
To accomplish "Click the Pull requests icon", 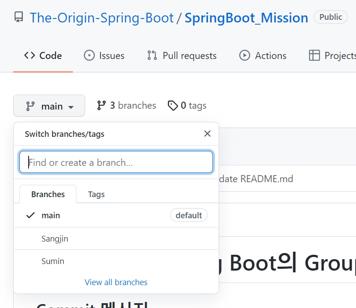I will 152,55.
